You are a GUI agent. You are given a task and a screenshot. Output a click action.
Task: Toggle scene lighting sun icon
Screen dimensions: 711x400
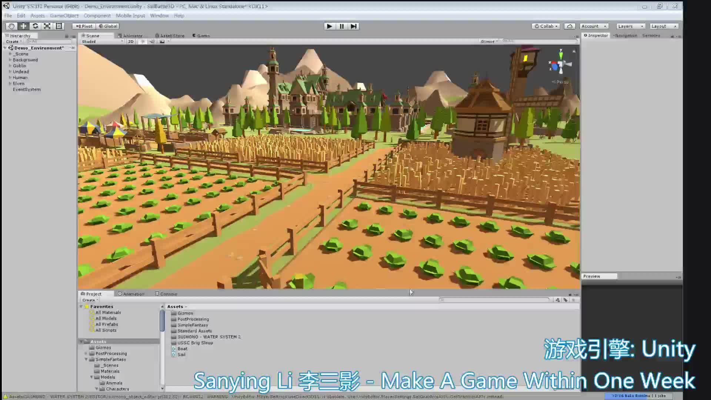tap(143, 41)
